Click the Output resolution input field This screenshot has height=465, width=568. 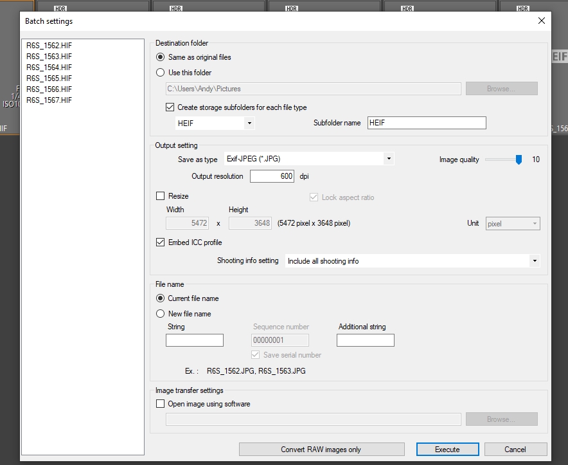click(271, 176)
